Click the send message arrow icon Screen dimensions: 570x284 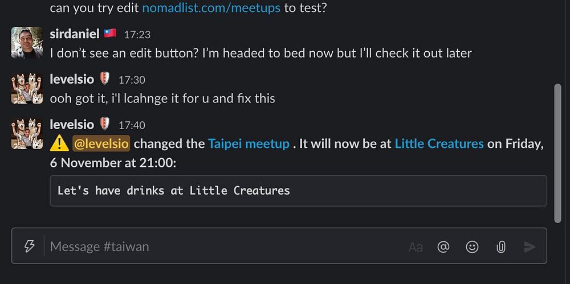coord(530,246)
